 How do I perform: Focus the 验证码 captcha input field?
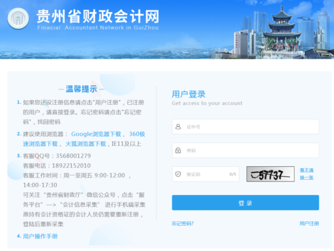point(206,174)
